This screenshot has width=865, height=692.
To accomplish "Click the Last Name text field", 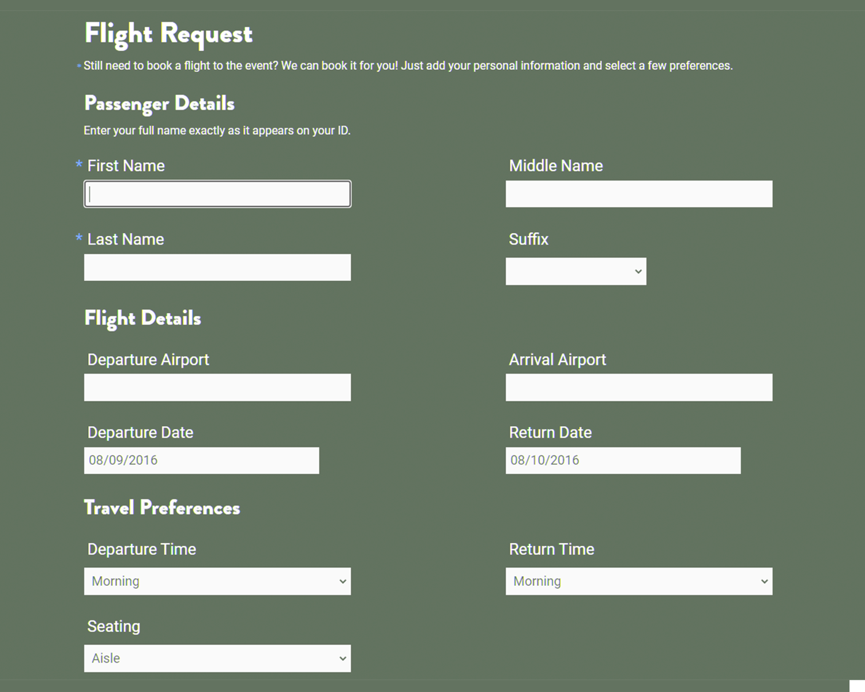I will [x=217, y=268].
